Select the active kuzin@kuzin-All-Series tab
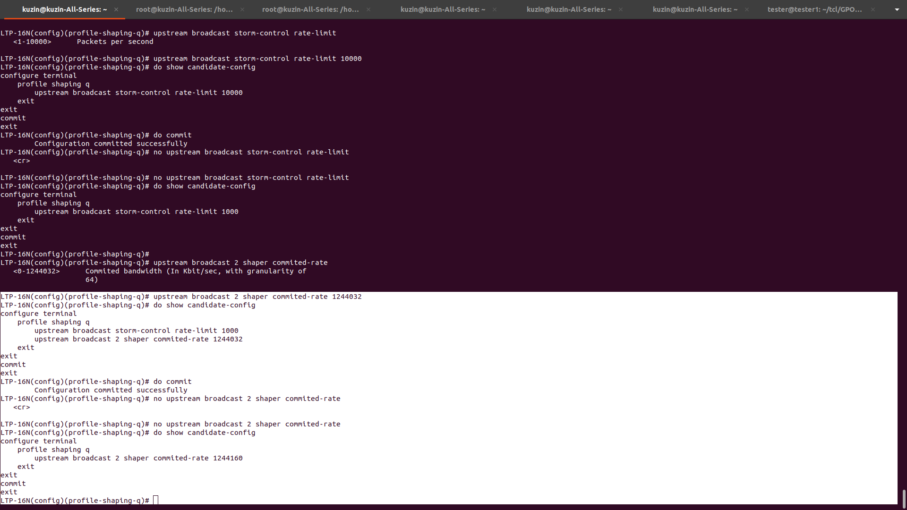The height and width of the screenshot is (510, 907). pos(64,9)
